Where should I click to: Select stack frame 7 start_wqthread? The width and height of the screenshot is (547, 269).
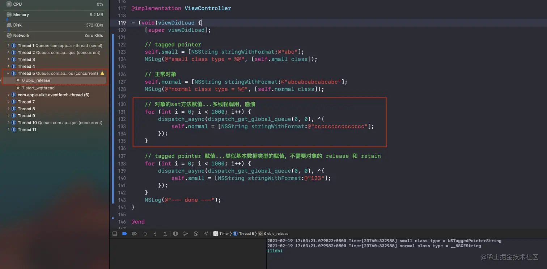tap(55, 88)
